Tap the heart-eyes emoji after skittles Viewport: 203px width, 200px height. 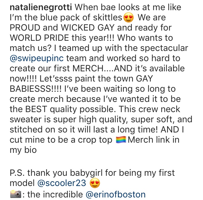128,18
